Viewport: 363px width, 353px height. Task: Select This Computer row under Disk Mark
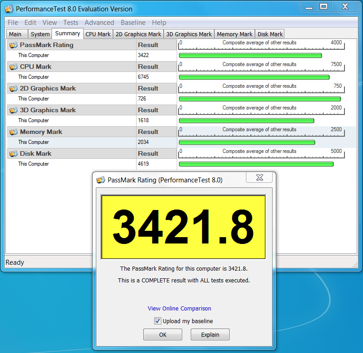[x=72, y=164]
